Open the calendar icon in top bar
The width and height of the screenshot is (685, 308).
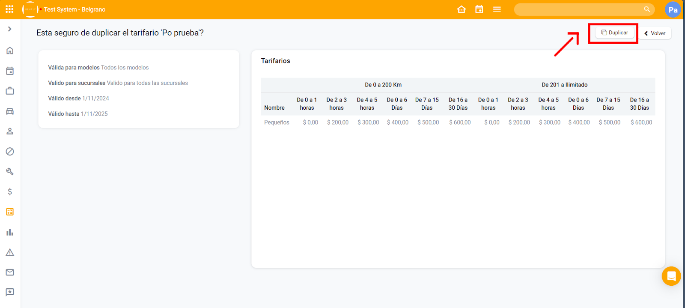click(x=479, y=9)
